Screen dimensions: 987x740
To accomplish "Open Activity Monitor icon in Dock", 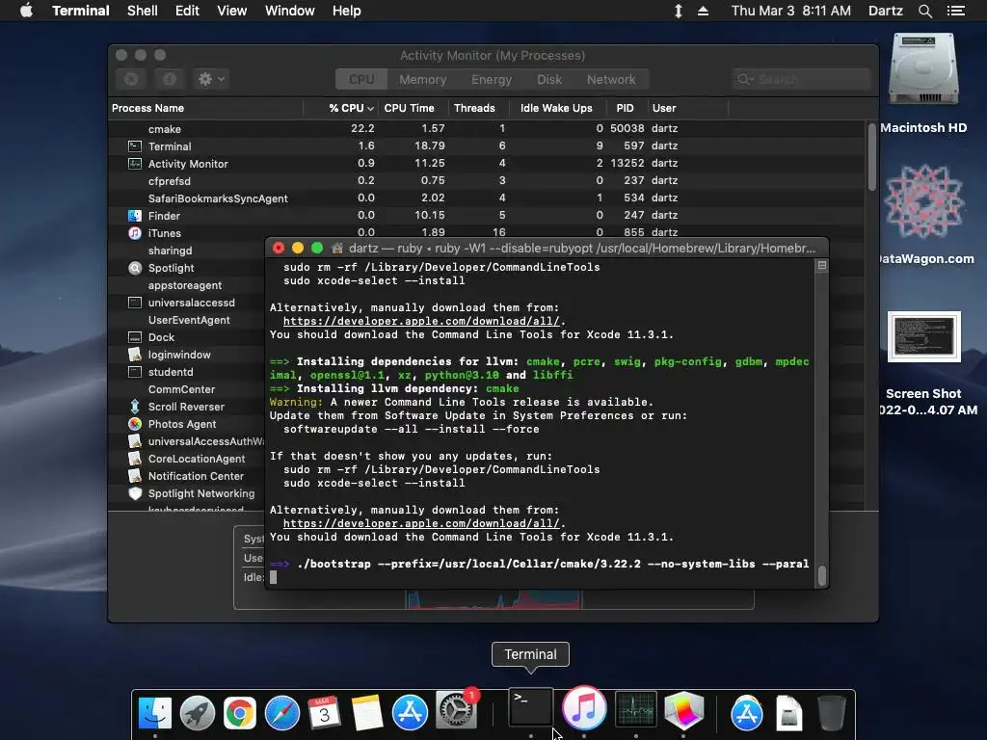I will coord(636,711).
